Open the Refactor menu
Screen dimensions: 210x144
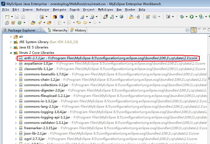[43, 10]
